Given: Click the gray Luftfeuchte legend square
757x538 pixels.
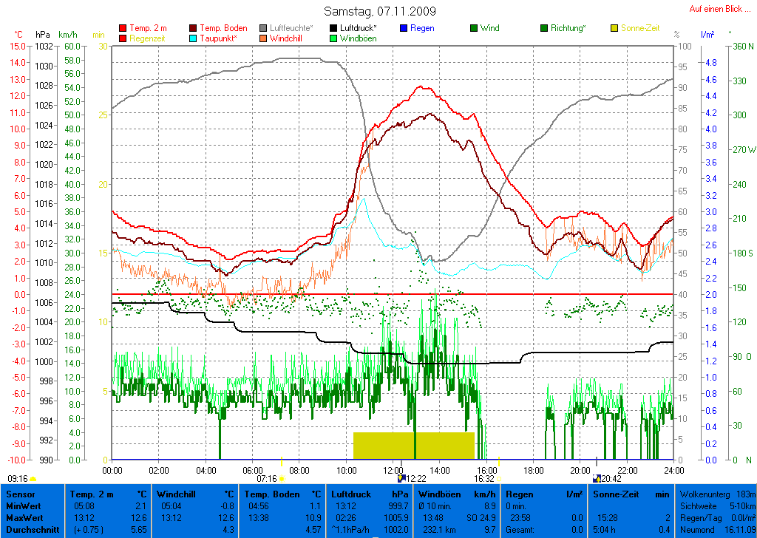Looking at the screenshot, I should click(263, 28).
